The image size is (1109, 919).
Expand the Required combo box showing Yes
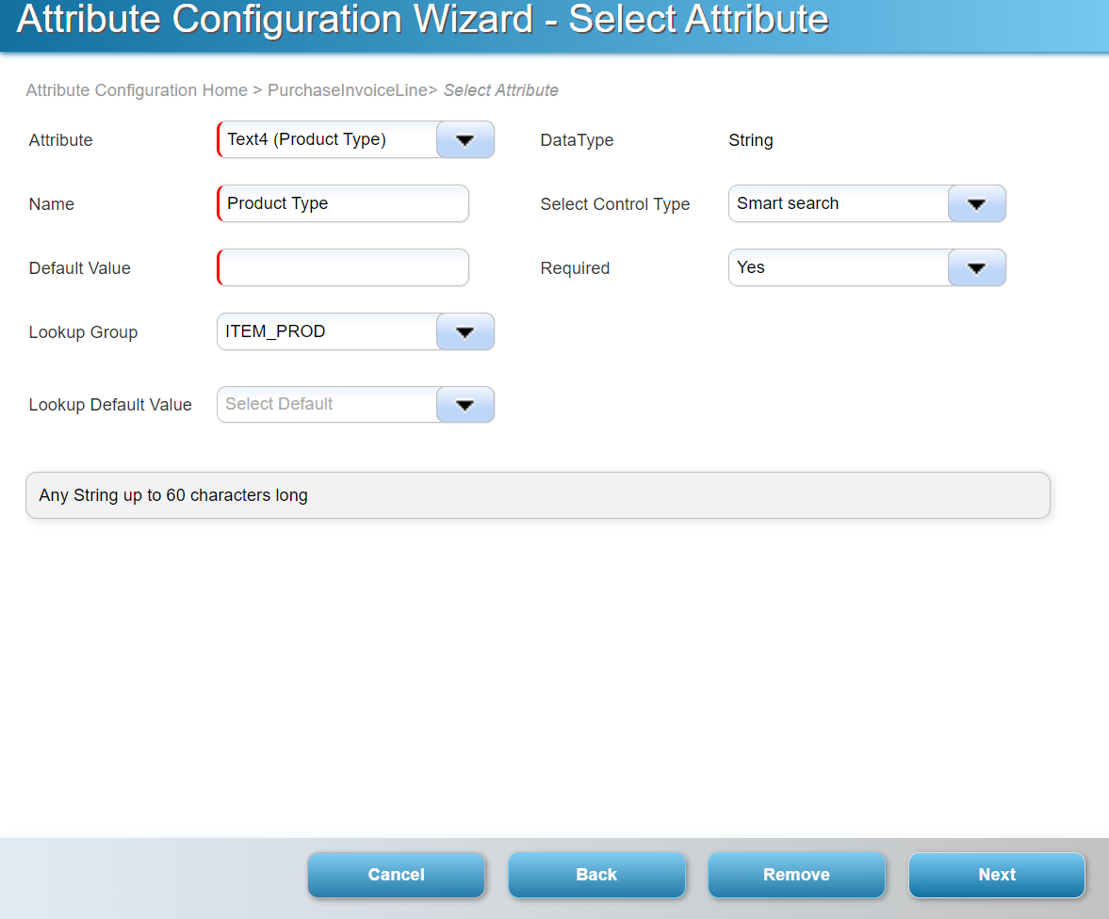pyautogui.click(x=839, y=267)
